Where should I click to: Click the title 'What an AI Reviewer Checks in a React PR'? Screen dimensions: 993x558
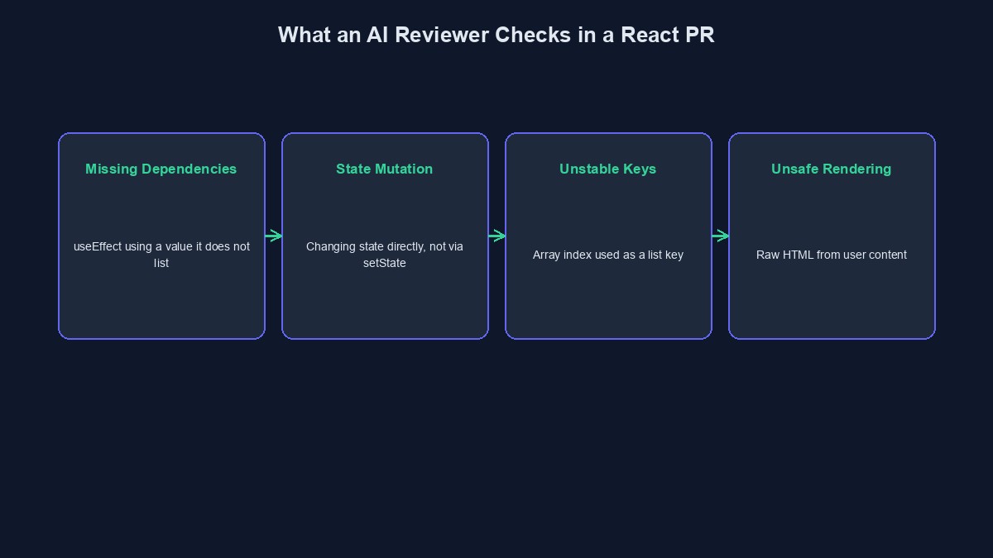point(496,35)
